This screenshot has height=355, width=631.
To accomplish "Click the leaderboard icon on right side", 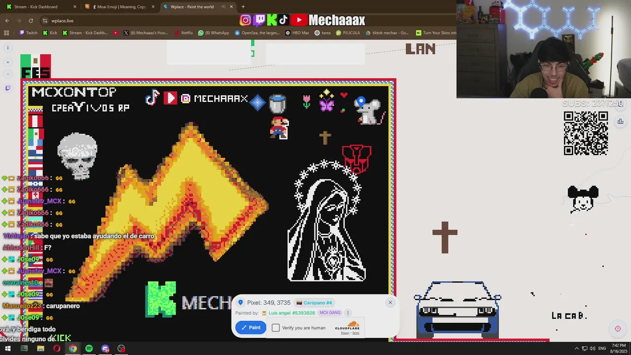I will point(620,121).
